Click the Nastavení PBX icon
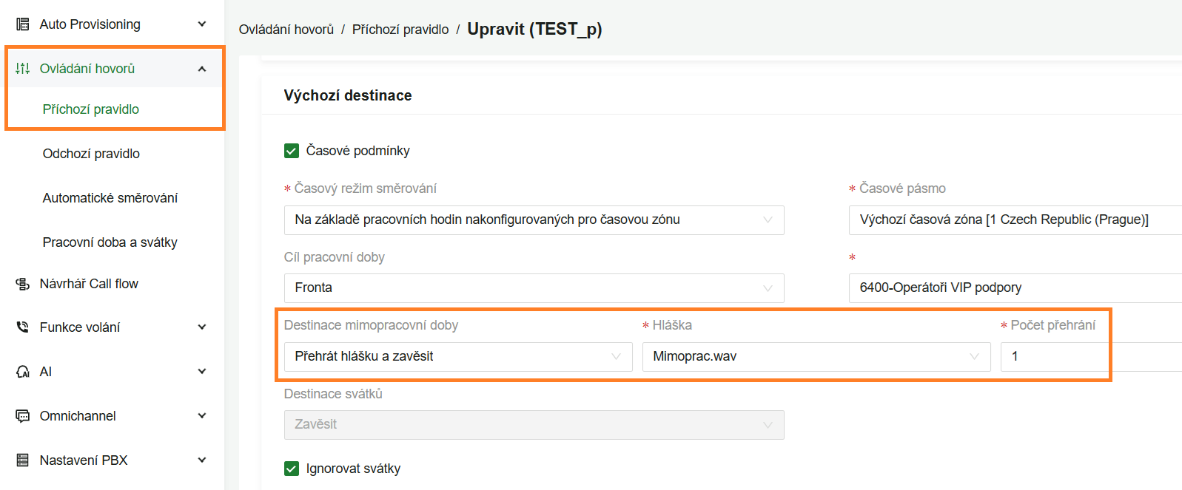This screenshot has height=490, width=1182. tap(23, 460)
